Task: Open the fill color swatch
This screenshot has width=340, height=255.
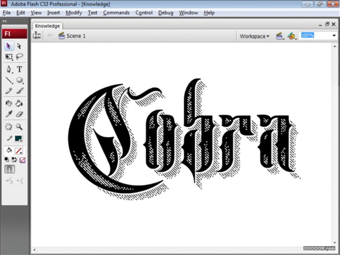Action: pyautogui.click(x=18, y=150)
